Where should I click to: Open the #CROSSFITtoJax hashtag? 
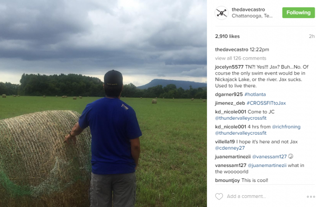pos(266,103)
